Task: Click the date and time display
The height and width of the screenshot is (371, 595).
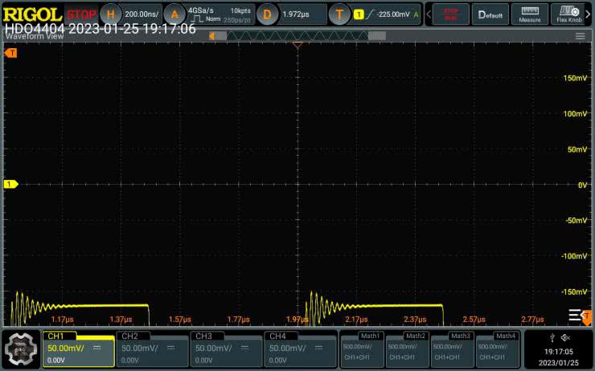Action: [x=558, y=356]
